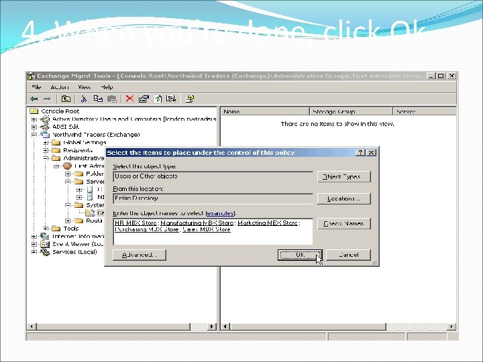Sort by the Storage Group column header
Image resolution: width=483 pixels, height=362 pixels.
[x=351, y=111]
